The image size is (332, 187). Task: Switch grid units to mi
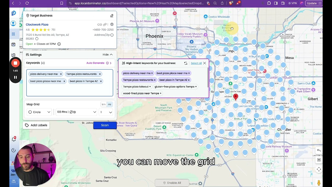(109, 104)
